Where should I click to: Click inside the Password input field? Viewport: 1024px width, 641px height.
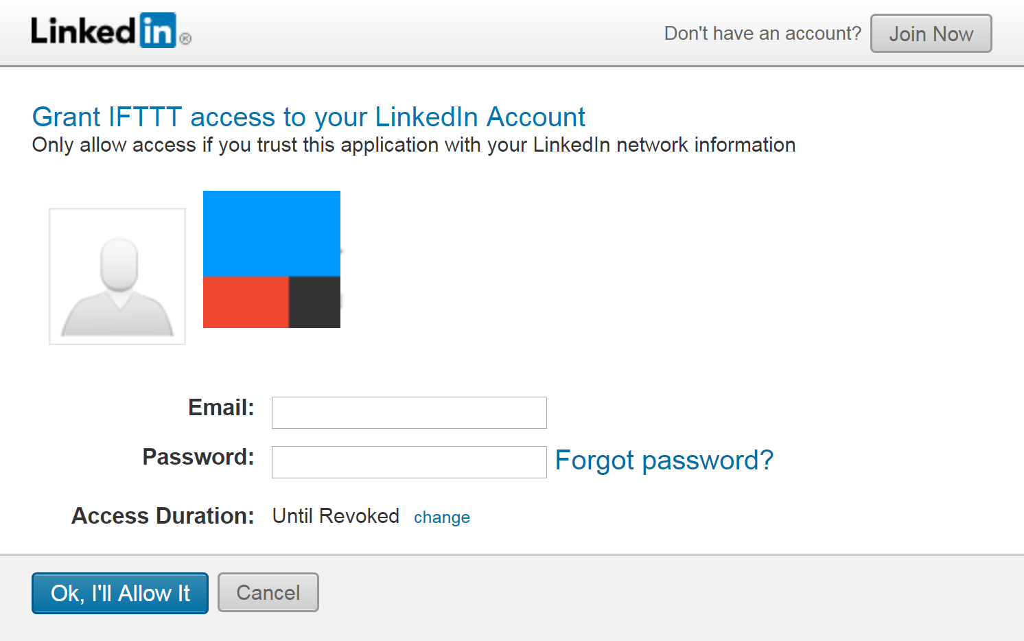coord(408,462)
